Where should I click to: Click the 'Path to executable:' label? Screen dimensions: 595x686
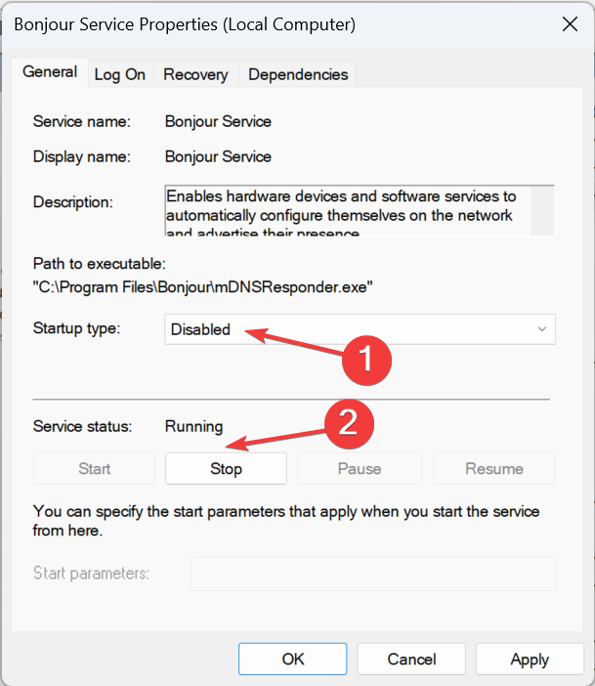pos(100,264)
